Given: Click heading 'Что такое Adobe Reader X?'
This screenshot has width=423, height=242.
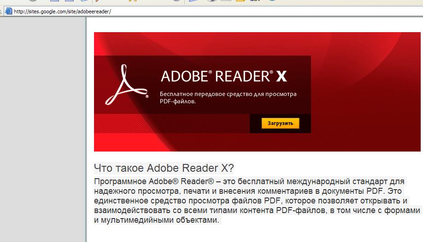Looking at the screenshot, I should 164,168.
